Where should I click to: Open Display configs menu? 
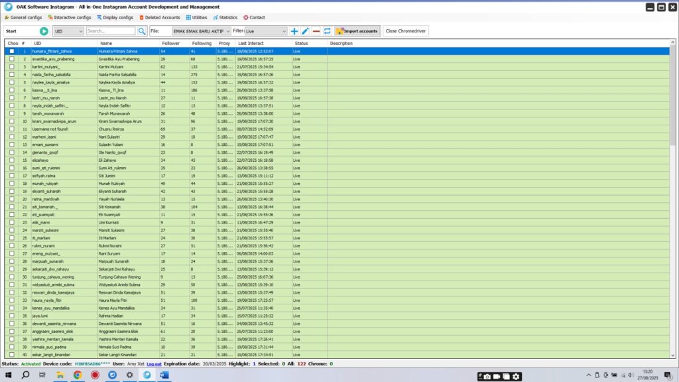pyautogui.click(x=115, y=18)
